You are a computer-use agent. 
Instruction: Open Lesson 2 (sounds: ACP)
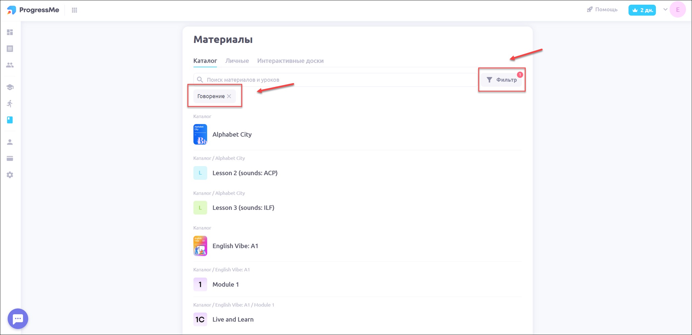tap(245, 173)
